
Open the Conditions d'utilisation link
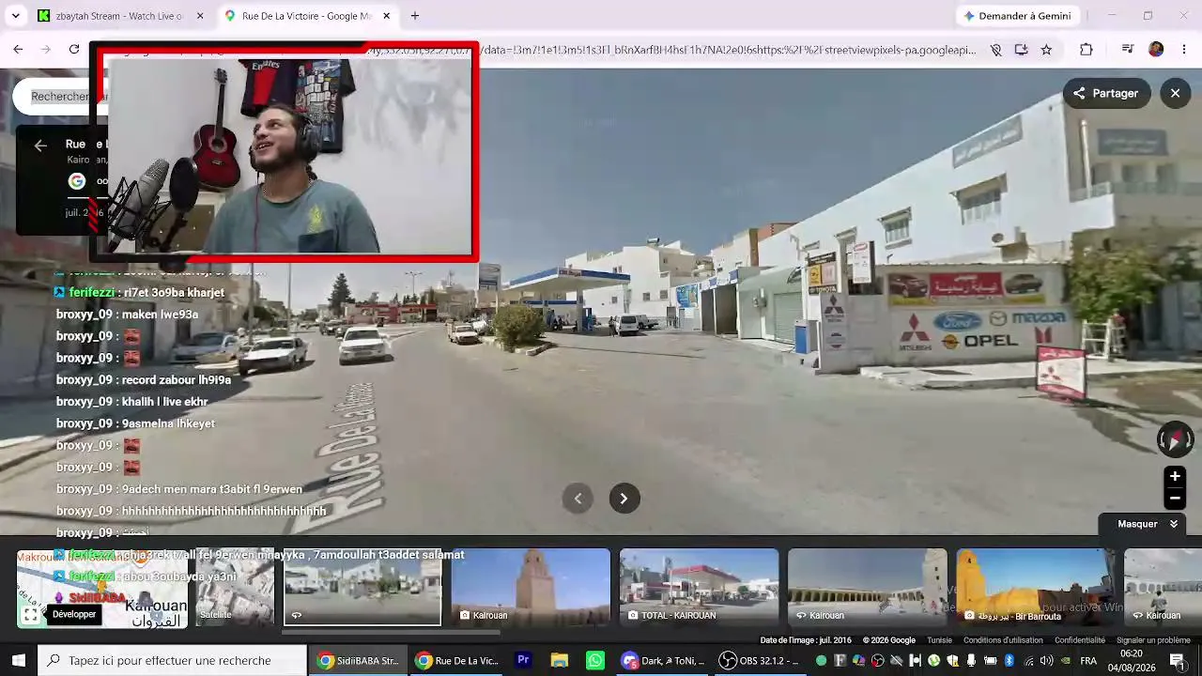pos(1003,640)
